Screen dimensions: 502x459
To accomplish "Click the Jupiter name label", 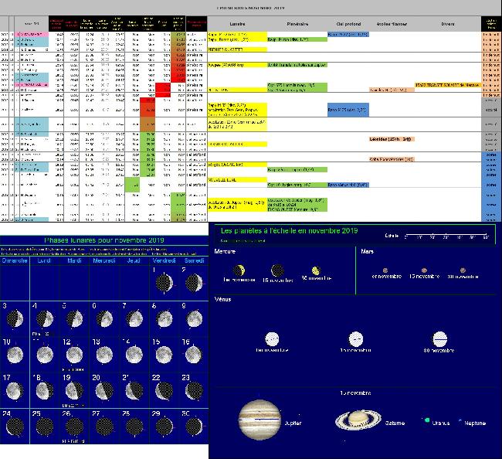I will (x=293, y=423).
